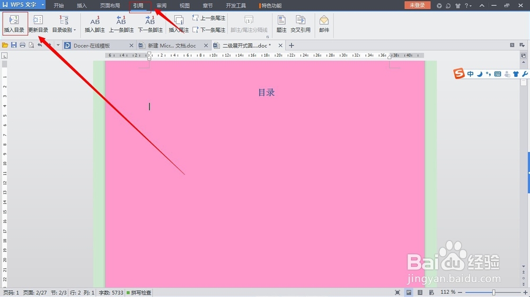
Task: Open the 审阅 ribbon tab
Action: pos(161,5)
